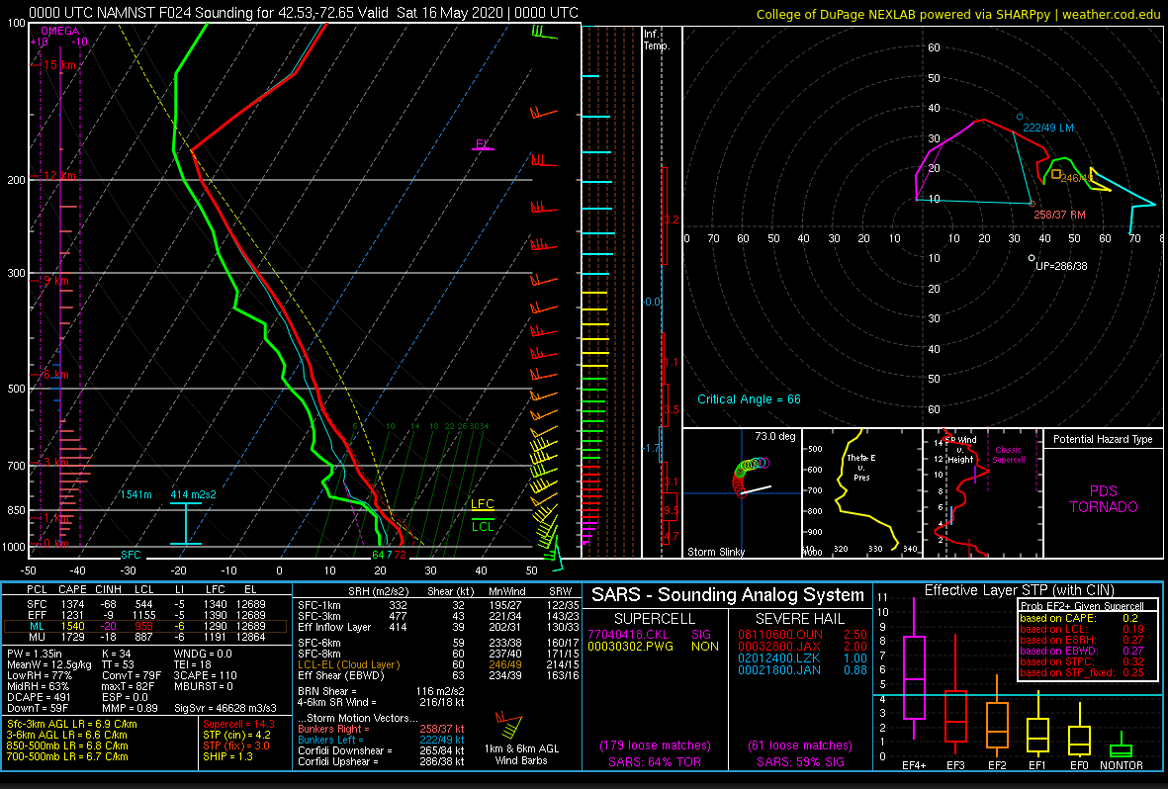1168x789 pixels.
Task: Click the College of DuPage NEXLAB credit text
Action: pyautogui.click(x=958, y=14)
